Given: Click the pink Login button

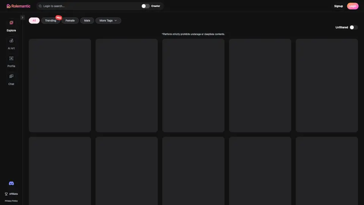Looking at the screenshot, I should click(353, 6).
